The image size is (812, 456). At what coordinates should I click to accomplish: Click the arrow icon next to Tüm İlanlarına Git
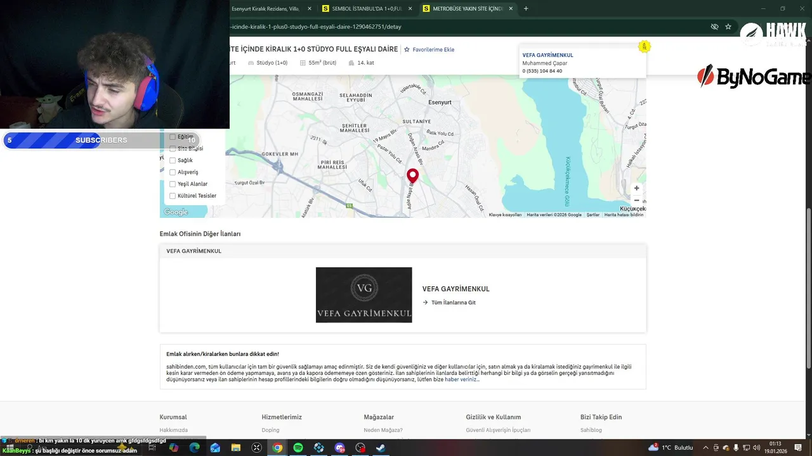426,303
